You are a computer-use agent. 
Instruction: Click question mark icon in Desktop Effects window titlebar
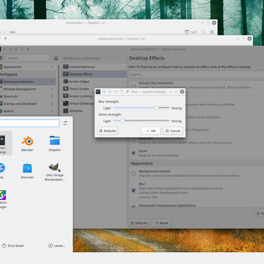tap(22, 49)
